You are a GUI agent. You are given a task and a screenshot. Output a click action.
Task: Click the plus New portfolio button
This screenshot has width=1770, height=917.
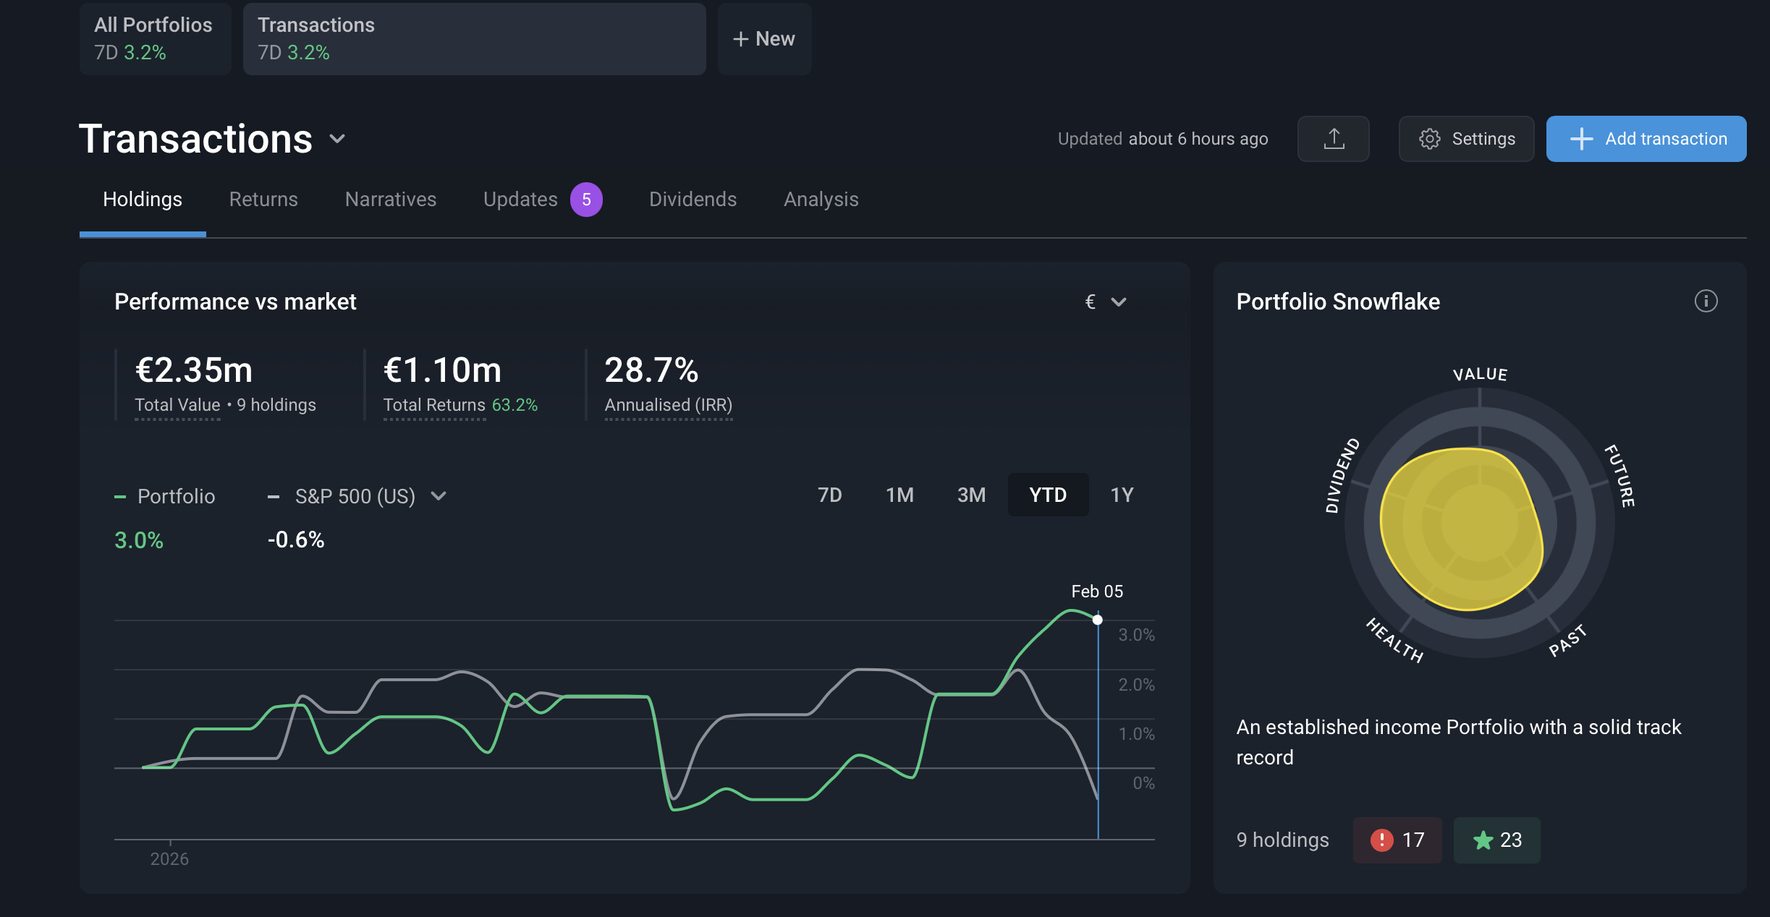(764, 39)
